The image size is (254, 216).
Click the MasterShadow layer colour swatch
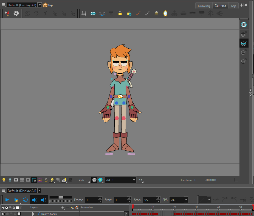[x=19, y=214]
